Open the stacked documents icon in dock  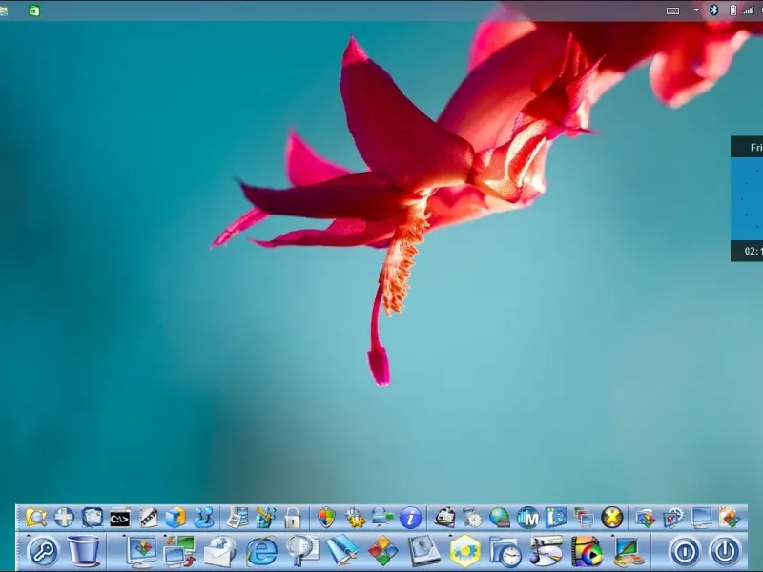pyautogui.click(x=92, y=518)
